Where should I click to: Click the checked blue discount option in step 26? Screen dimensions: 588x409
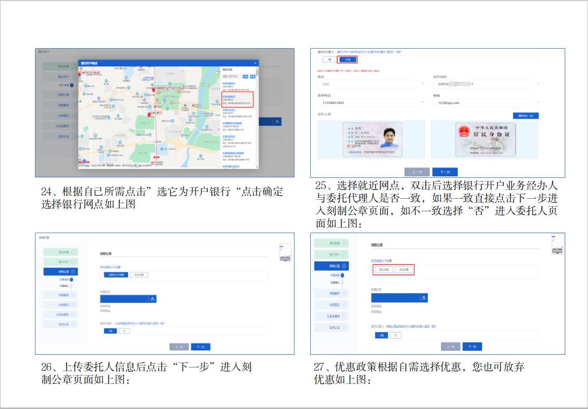(116, 275)
